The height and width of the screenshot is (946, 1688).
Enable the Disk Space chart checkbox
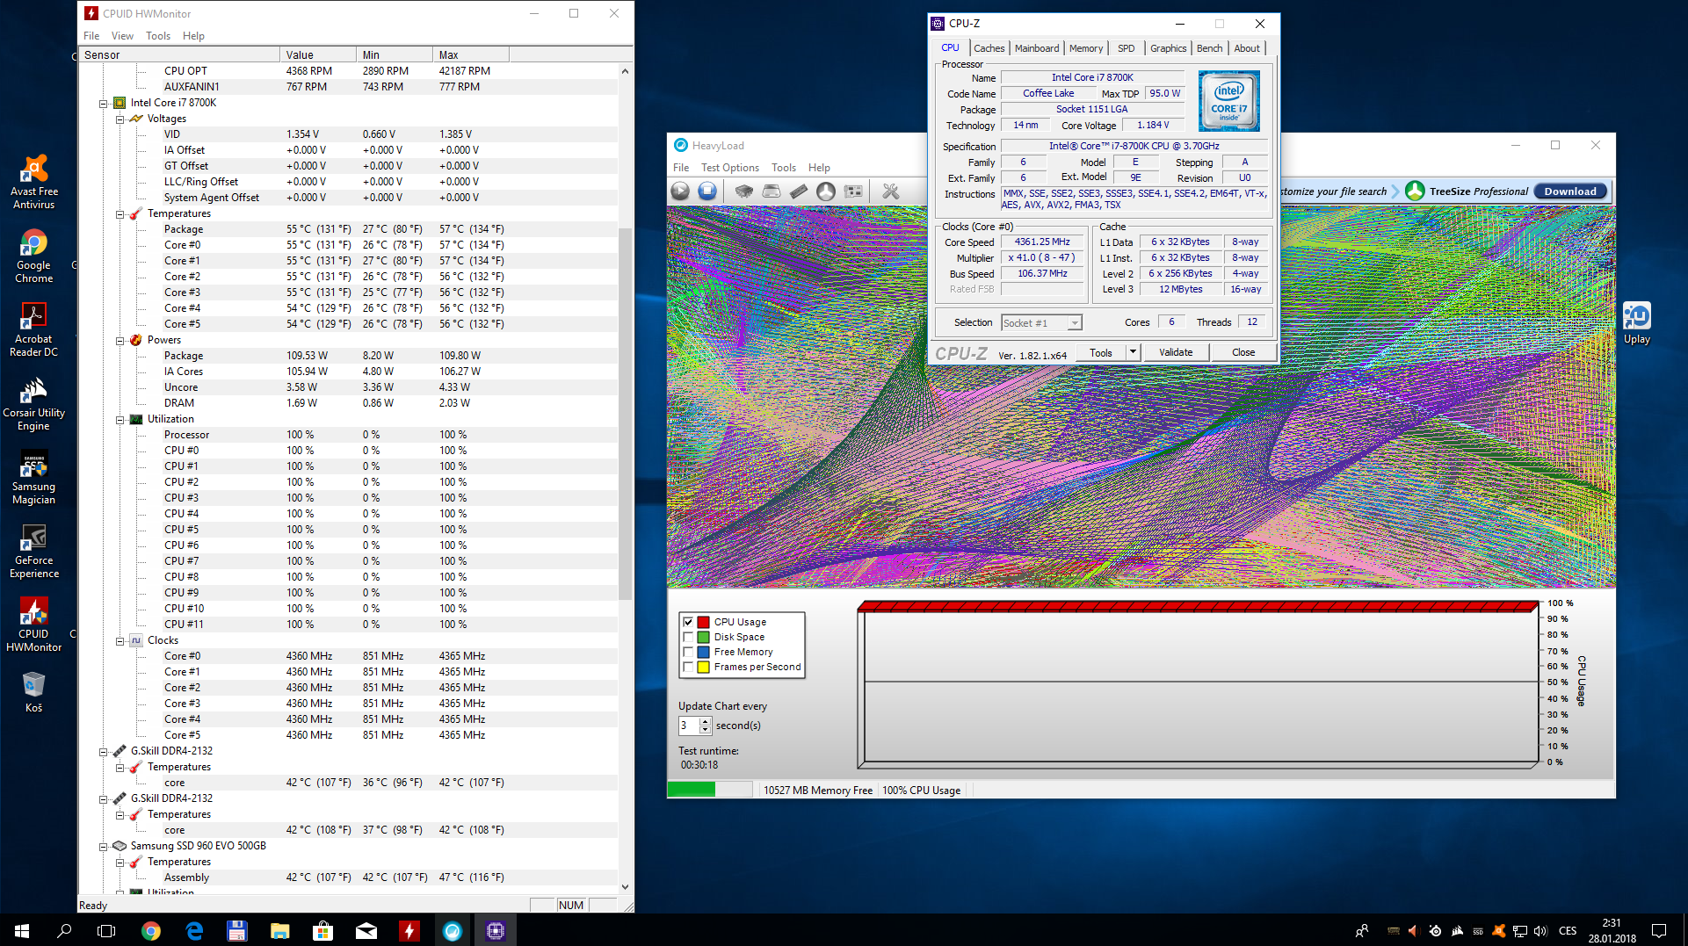pos(688,637)
